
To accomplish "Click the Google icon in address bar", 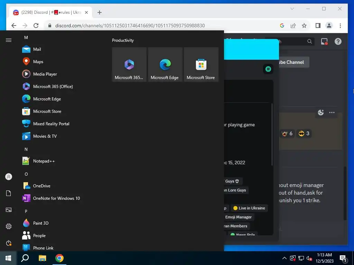I will click(x=282, y=26).
